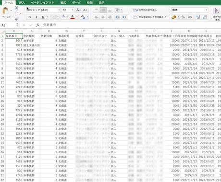Switch to the ページレイアウト tab
This screenshot has width=221, height=182.
[x=42, y=2]
